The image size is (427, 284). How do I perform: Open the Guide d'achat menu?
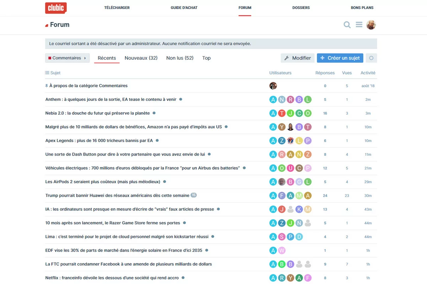184,8
